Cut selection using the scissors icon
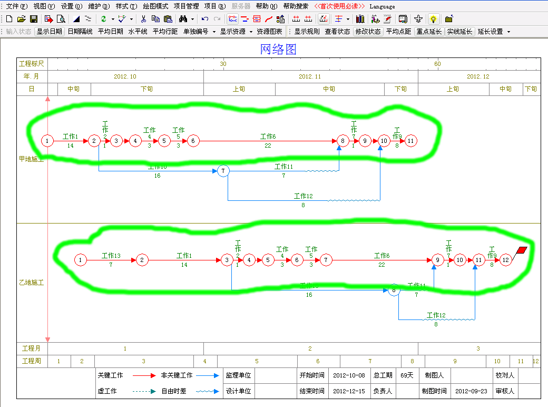The height and width of the screenshot is (407, 548). tap(143, 19)
